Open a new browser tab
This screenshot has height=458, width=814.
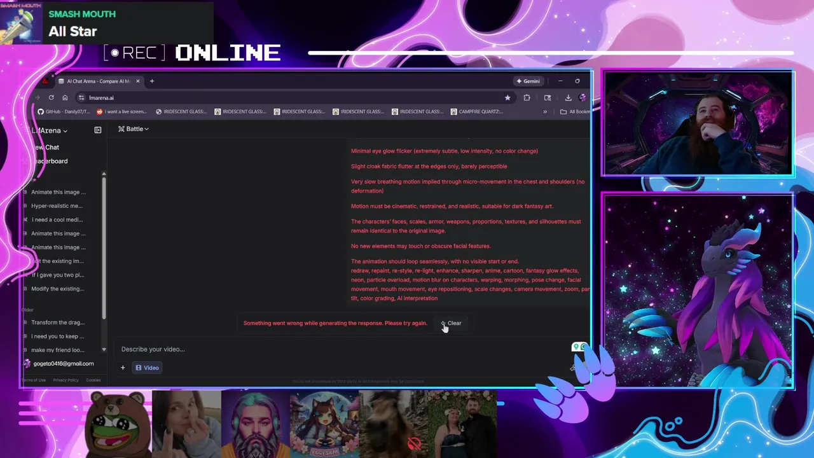click(152, 81)
